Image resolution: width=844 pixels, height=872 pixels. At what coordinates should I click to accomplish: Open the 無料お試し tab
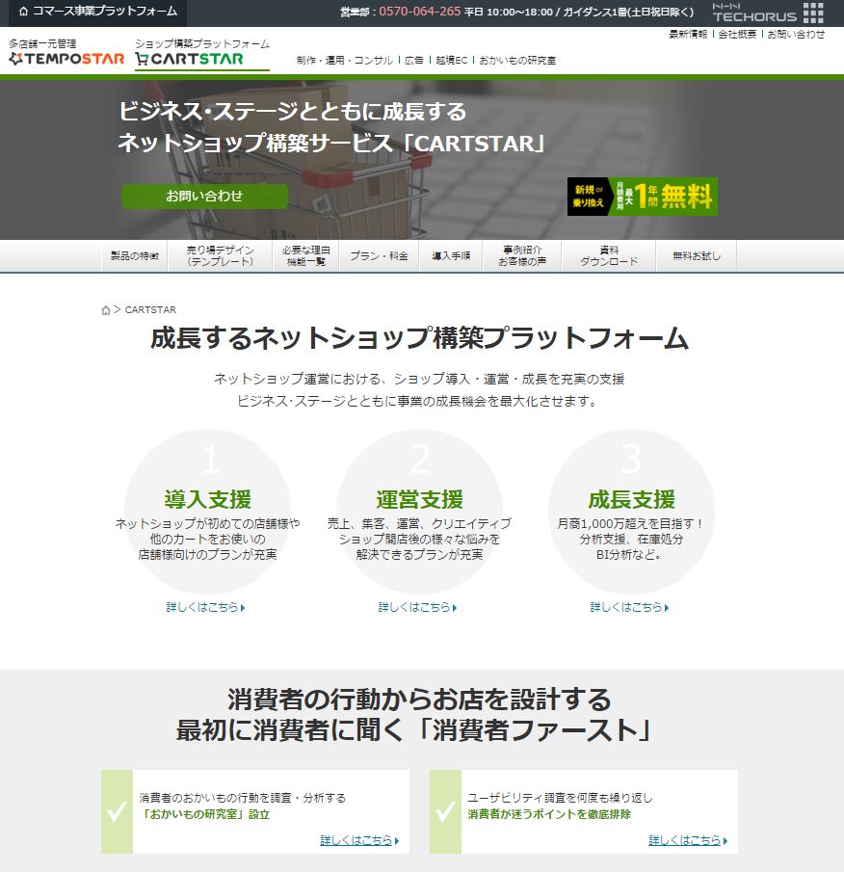[x=697, y=255]
